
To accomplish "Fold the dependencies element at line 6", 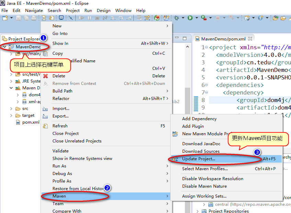I will pos(203,85).
